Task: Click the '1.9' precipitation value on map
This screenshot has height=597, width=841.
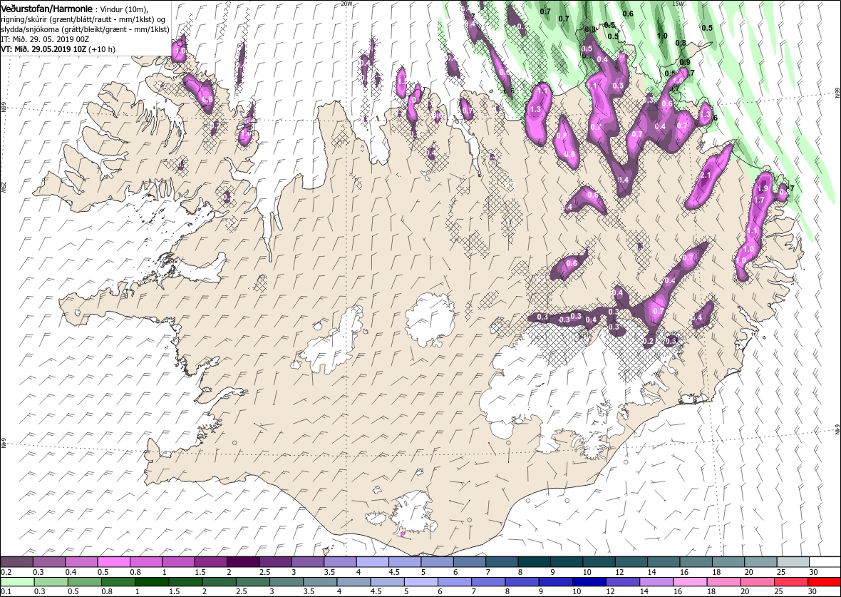Action: (x=764, y=188)
